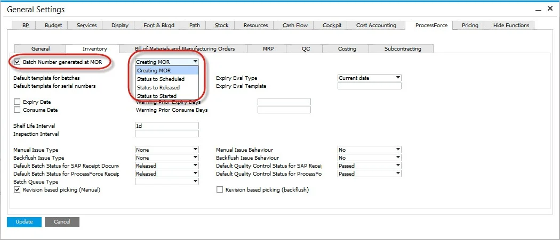Open the MRP sub-tab
This screenshot has height=240, width=560.
268,49
